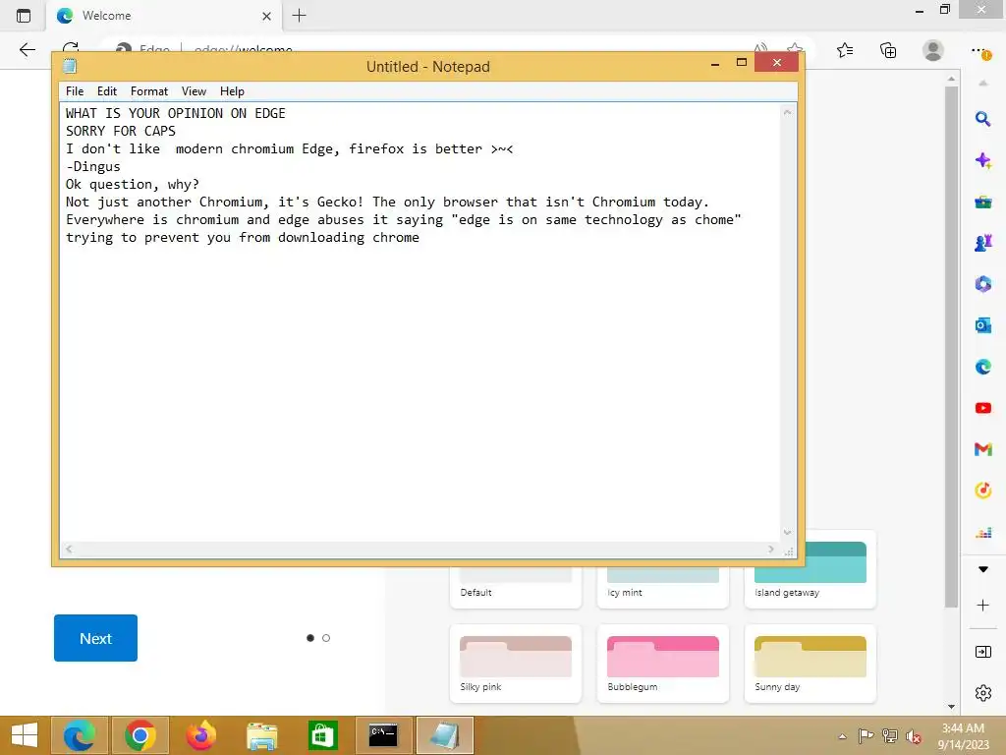Choose the Default theme card
Screen dimensions: 1006x755
click(515, 587)
